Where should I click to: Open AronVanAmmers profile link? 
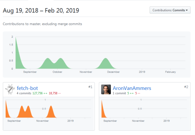pos(132,88)
